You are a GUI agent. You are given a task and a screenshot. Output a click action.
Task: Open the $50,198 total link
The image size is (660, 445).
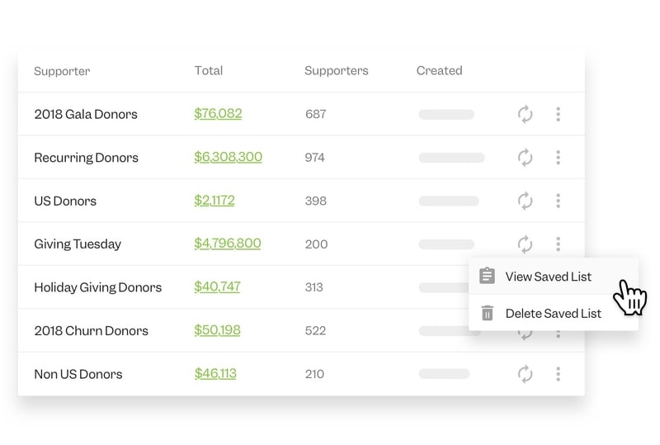click(x=217, y=330)
